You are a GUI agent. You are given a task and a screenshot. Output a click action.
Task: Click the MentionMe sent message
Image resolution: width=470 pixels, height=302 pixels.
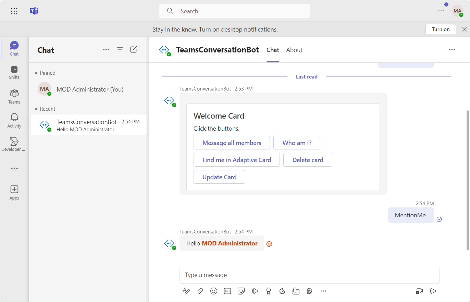[x=410, y=215]
